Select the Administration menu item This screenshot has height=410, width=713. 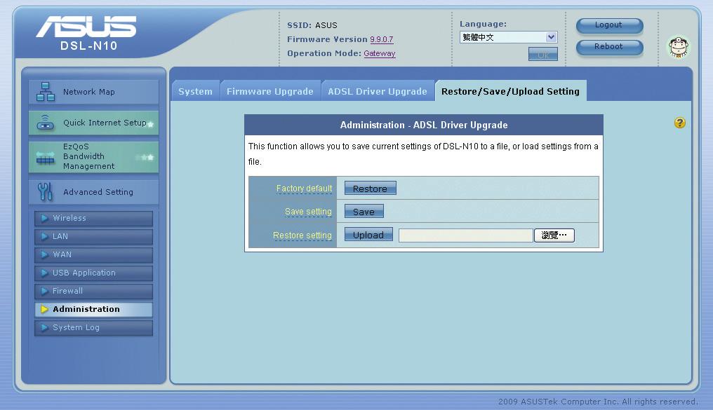(93, 309)
